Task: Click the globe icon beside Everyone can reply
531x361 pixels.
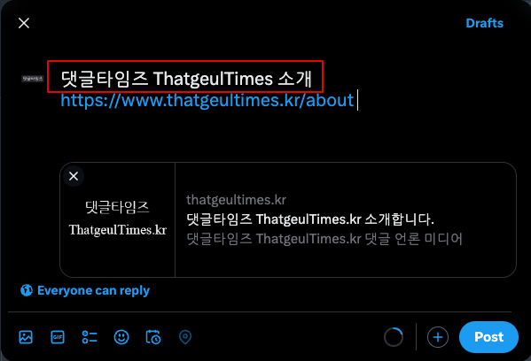Action: [x=27, y=290]
